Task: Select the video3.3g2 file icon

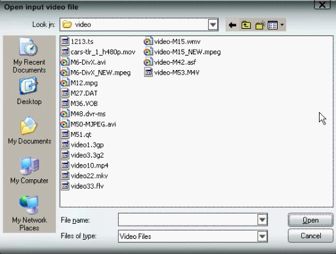Action: 65,155
